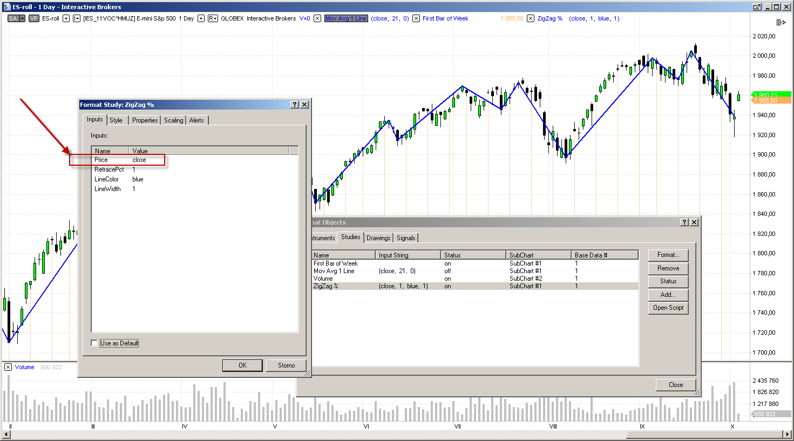Select the LineWidth input row
The width and height of the screenshot is (794, 441).
click(195, 189)
